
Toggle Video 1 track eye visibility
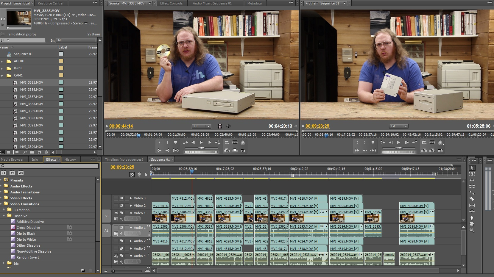point(116,213)
